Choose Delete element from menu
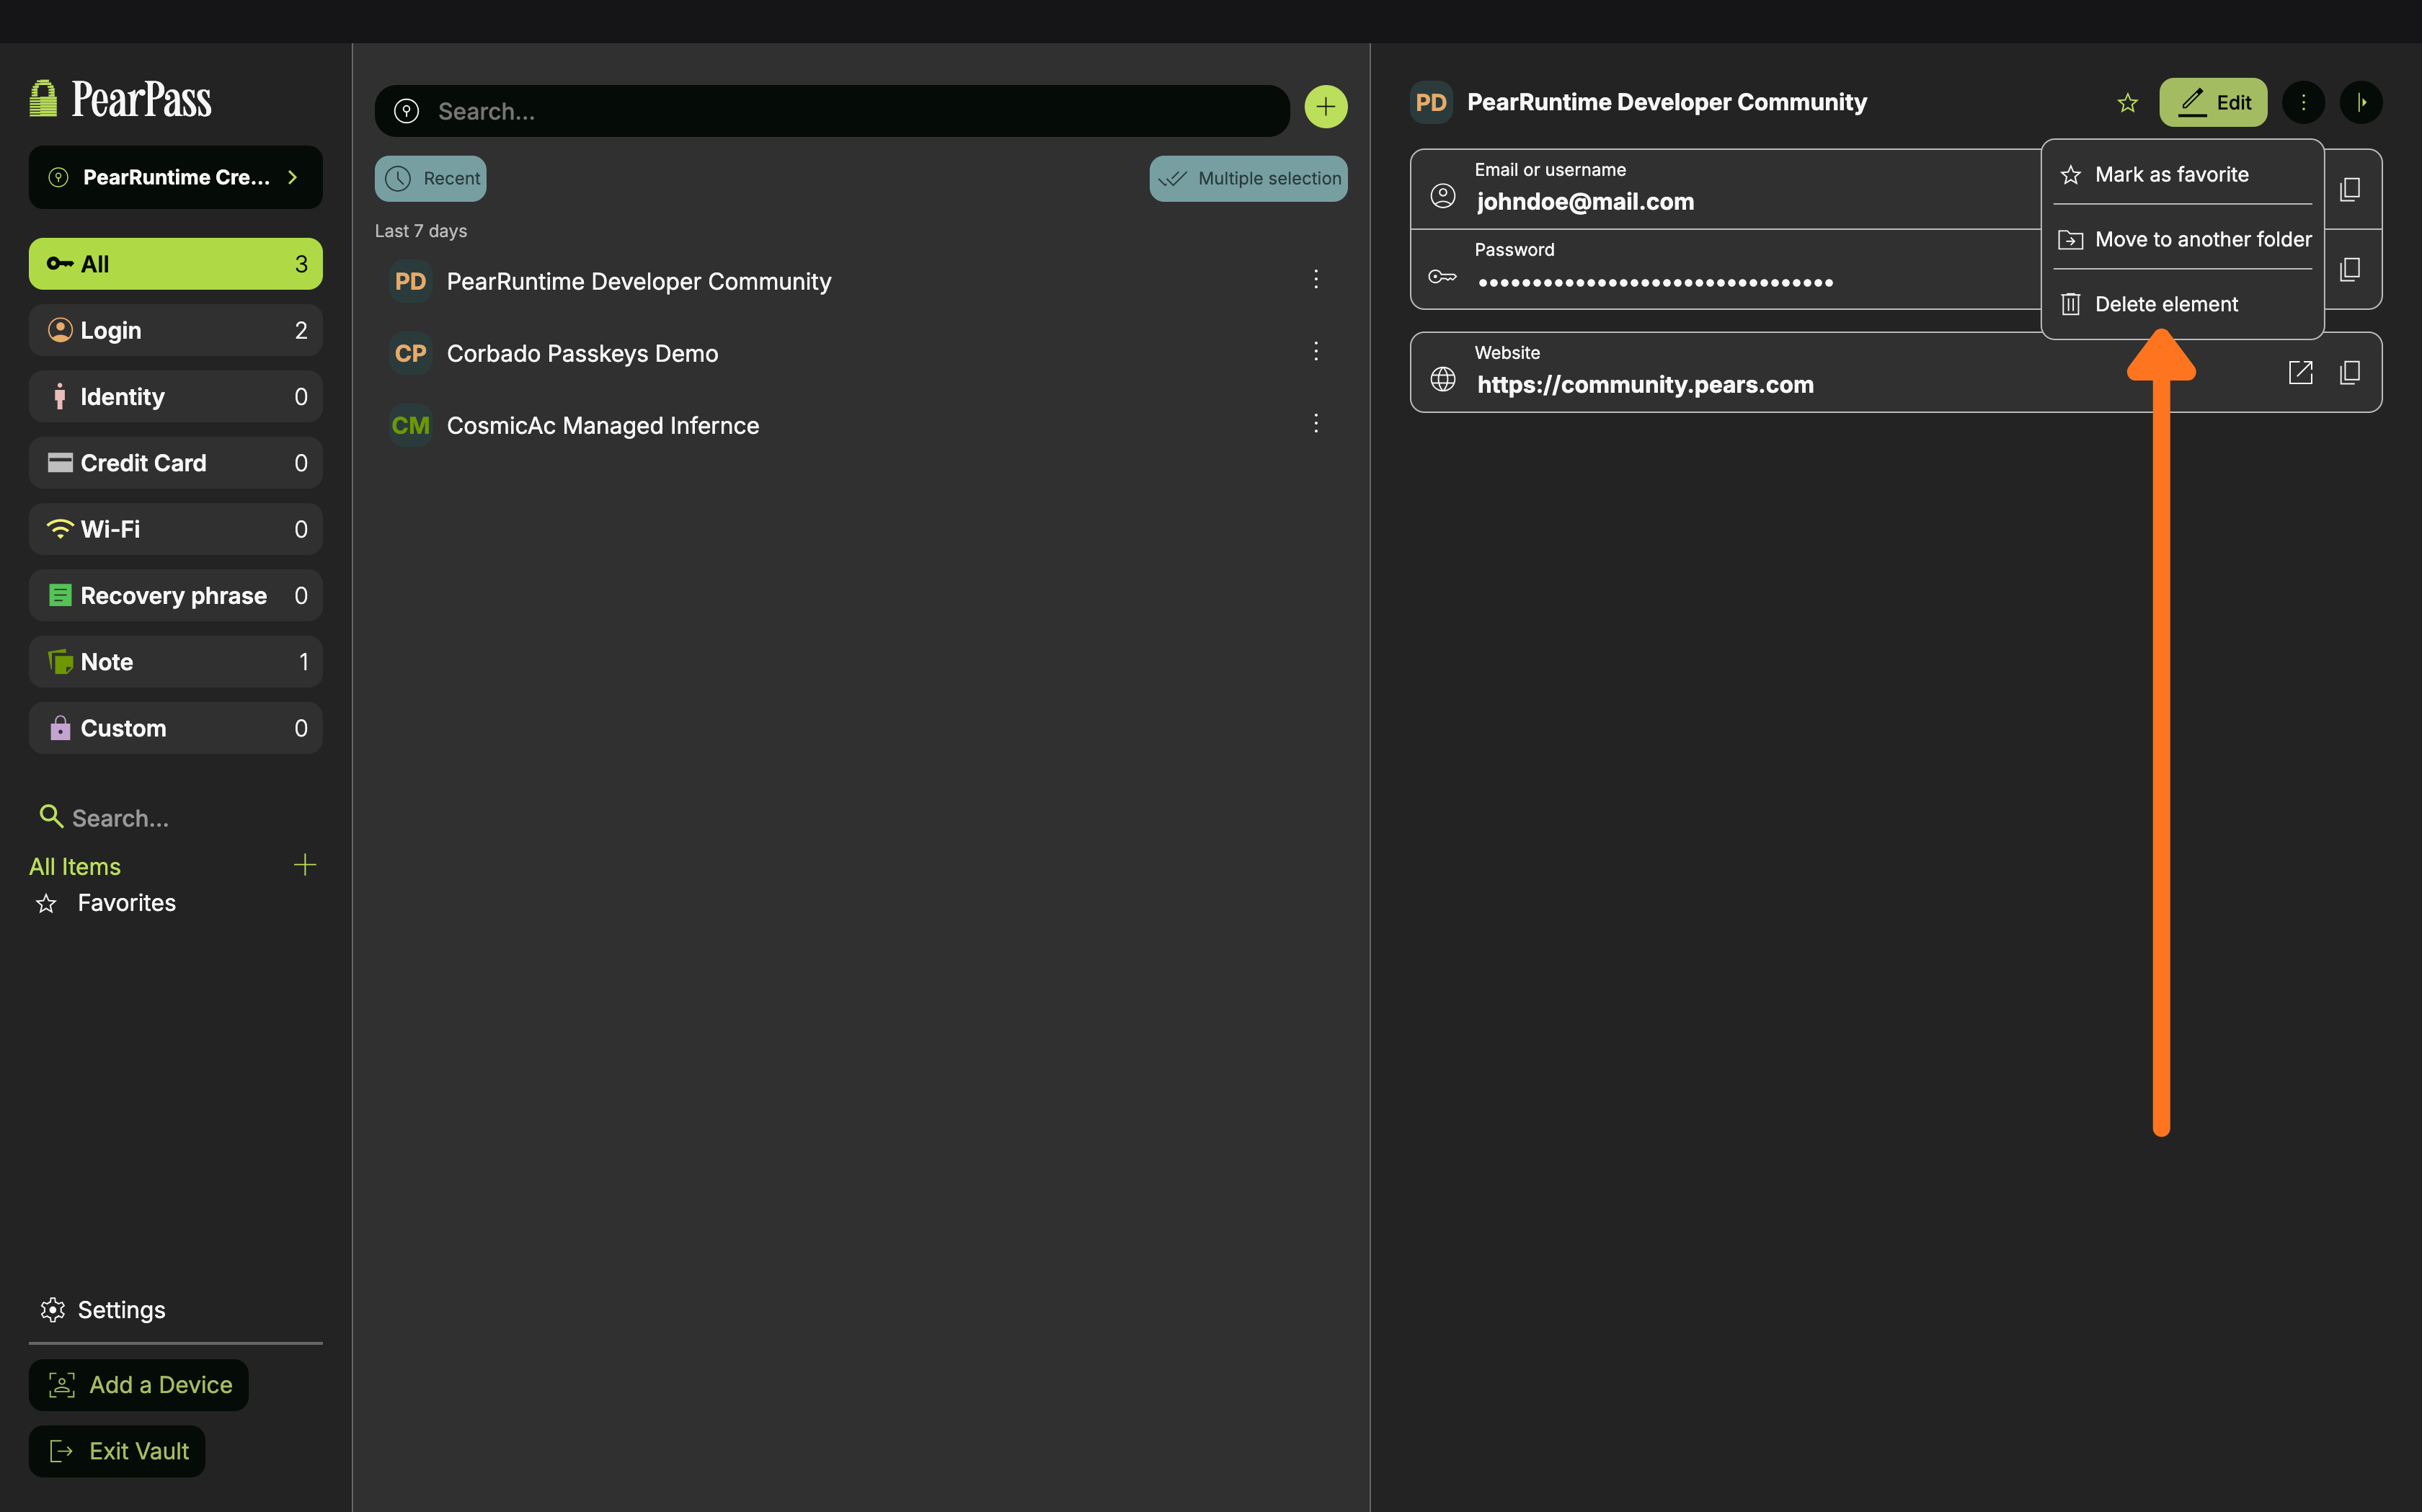The height and width of the screenshot is (1512, 2422). tap(2166, 304)
